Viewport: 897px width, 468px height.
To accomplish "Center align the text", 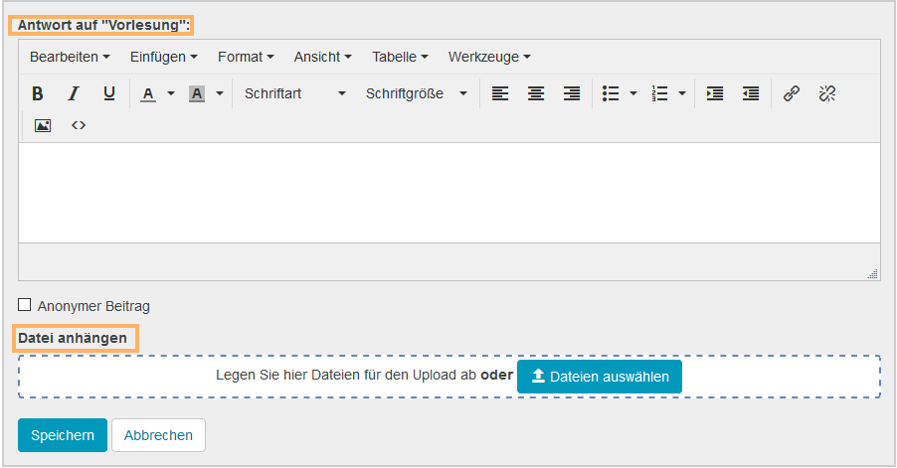I will (536, 93).
